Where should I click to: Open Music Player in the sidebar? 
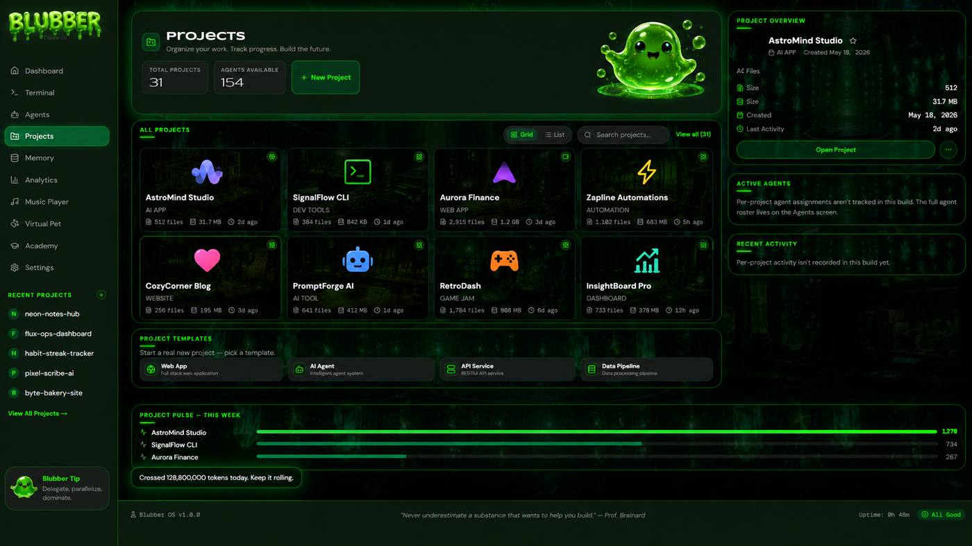point(57,202)
